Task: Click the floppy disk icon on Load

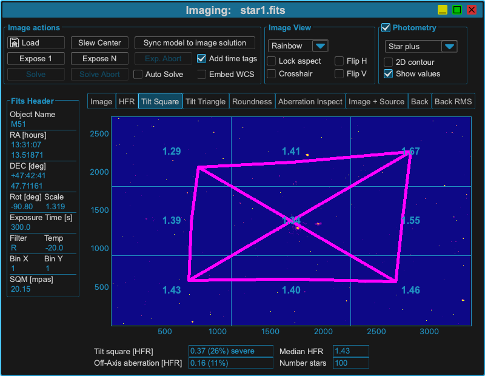Action: [14, 42]
